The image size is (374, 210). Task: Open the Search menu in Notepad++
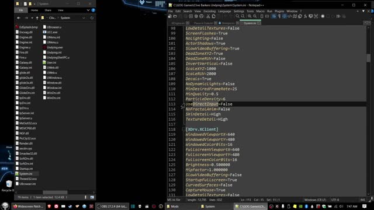(x=188, y=11)
